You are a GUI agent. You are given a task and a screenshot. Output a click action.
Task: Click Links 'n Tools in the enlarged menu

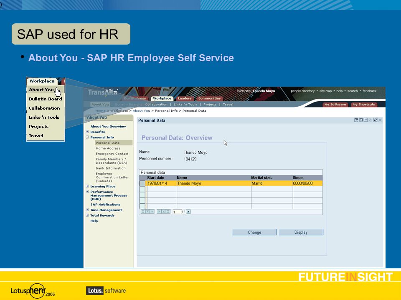tap(44, 117)
